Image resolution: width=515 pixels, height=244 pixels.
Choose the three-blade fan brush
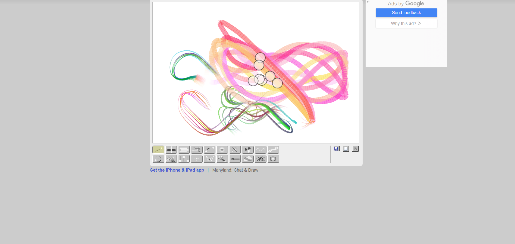point(248,150)
